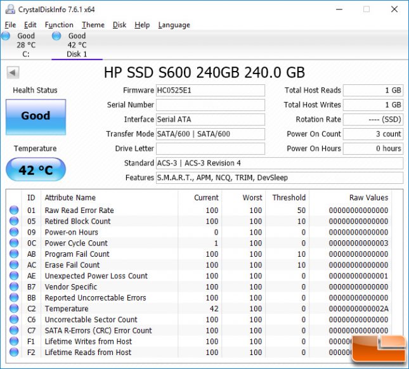Click the ID column header

tap(31, 198)
